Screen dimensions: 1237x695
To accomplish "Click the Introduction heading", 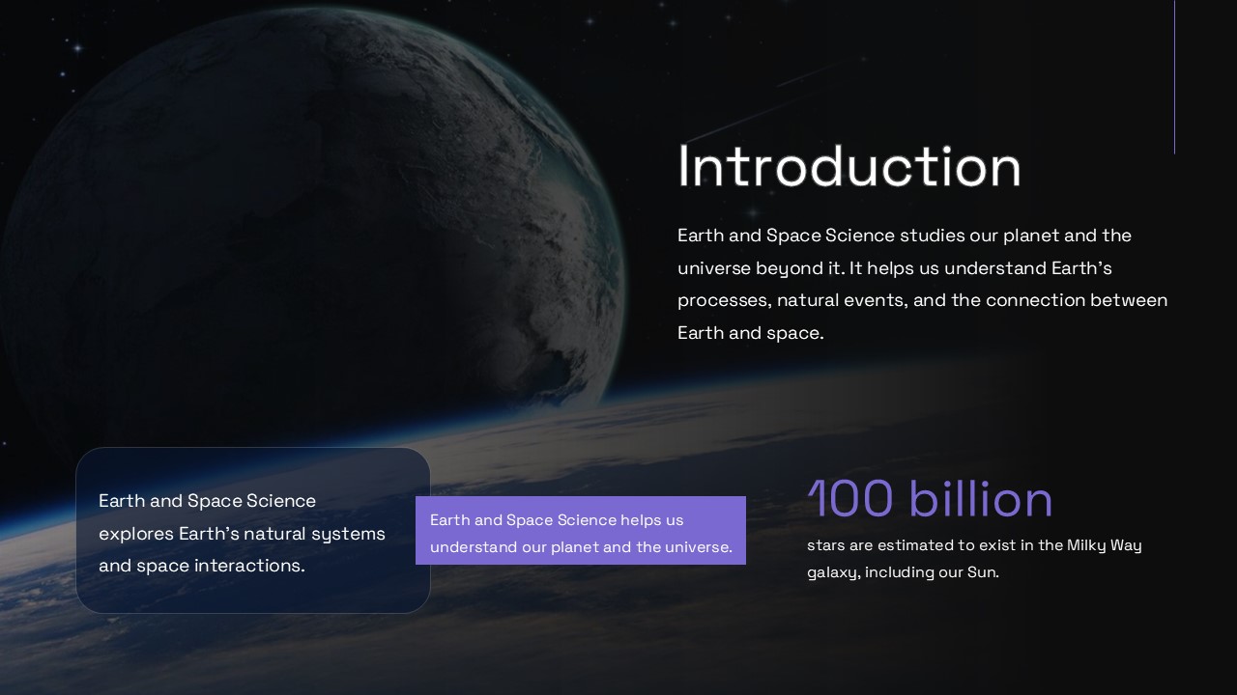I will pyautogui.click(x=849, y=166).
